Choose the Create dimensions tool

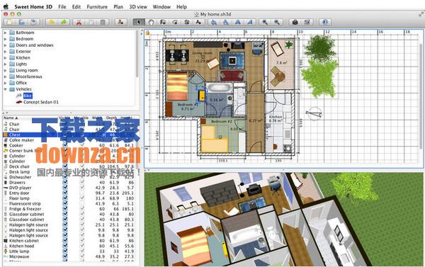[x=187, y=22]
